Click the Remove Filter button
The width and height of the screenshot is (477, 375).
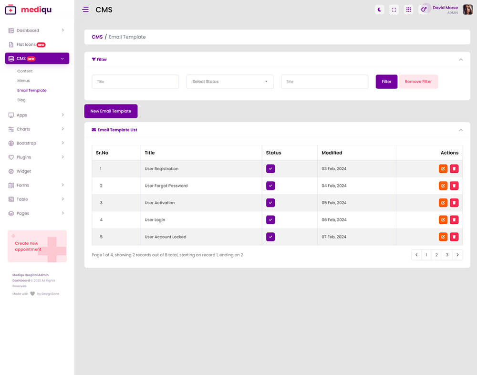(418, 82)
